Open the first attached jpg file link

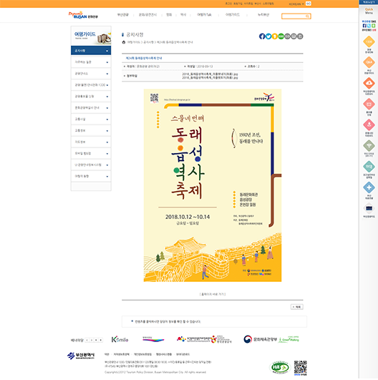(210, 74)
